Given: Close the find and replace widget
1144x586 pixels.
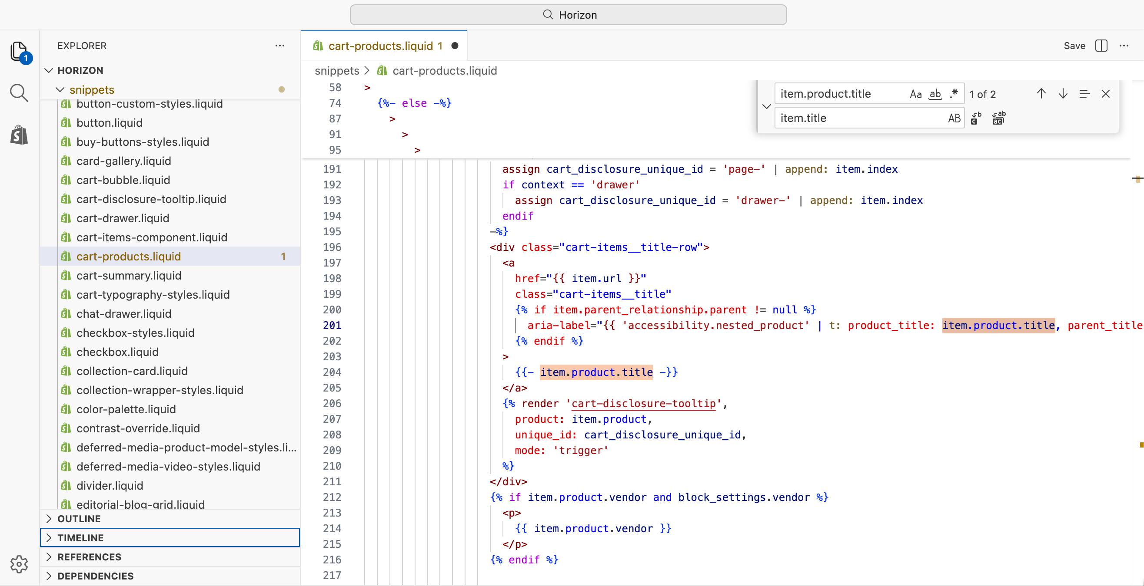Looking at the screenshot, I should pos(1106,94).
